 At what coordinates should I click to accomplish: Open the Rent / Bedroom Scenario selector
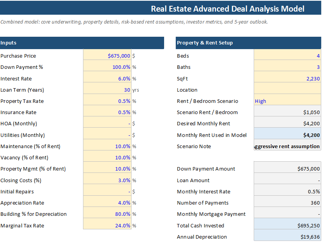tap(287, 101)
